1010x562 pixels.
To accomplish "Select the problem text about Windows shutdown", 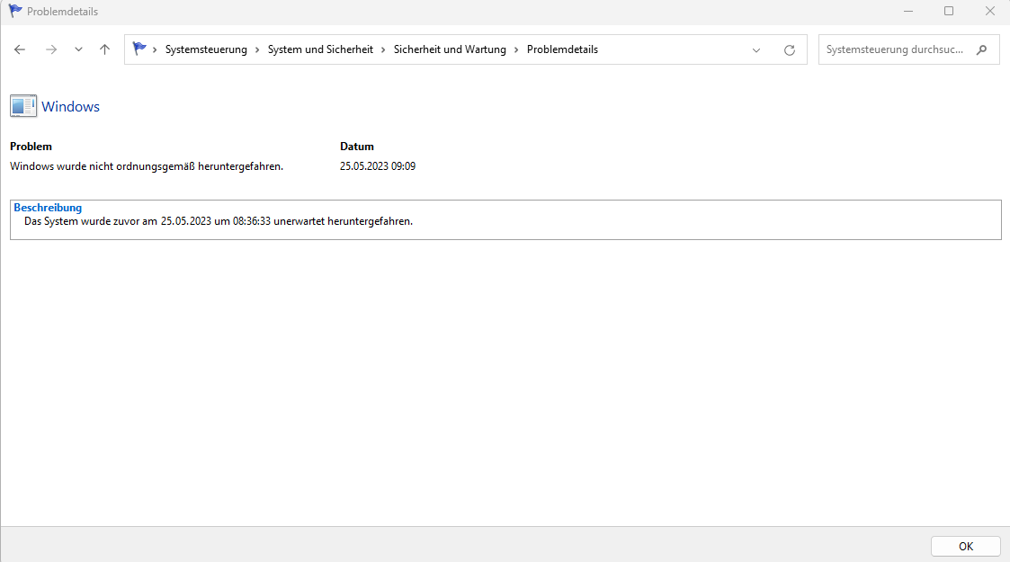I will [x=147, y=166].
